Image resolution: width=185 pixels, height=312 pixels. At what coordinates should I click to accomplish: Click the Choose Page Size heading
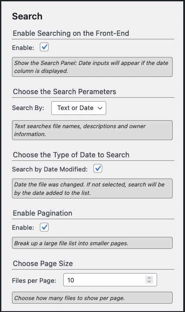click(x=42, y=263)
